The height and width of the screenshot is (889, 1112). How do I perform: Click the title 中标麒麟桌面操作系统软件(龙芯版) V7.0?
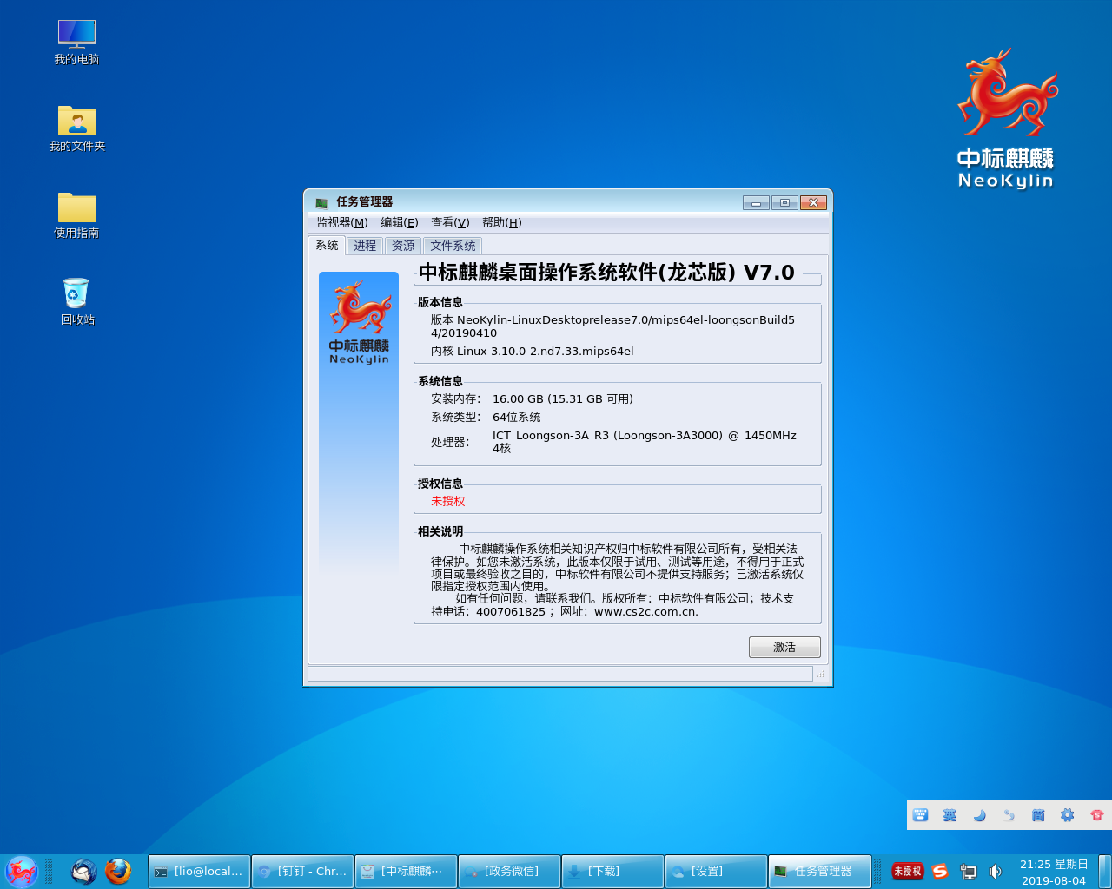click(x=606, y=273)
